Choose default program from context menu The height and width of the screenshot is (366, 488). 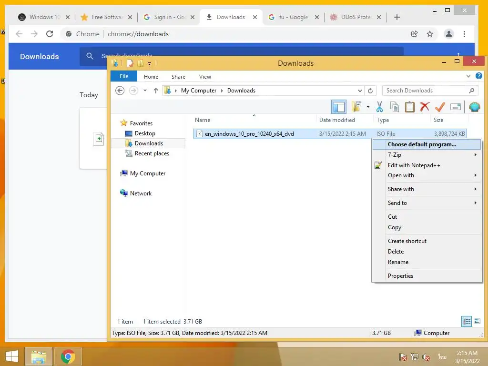point(427,144)
